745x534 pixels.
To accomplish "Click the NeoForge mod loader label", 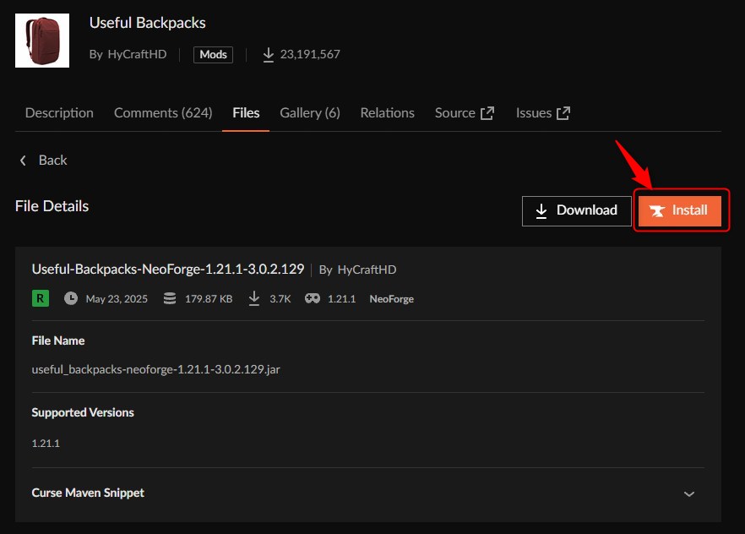I will pos(392,299).
